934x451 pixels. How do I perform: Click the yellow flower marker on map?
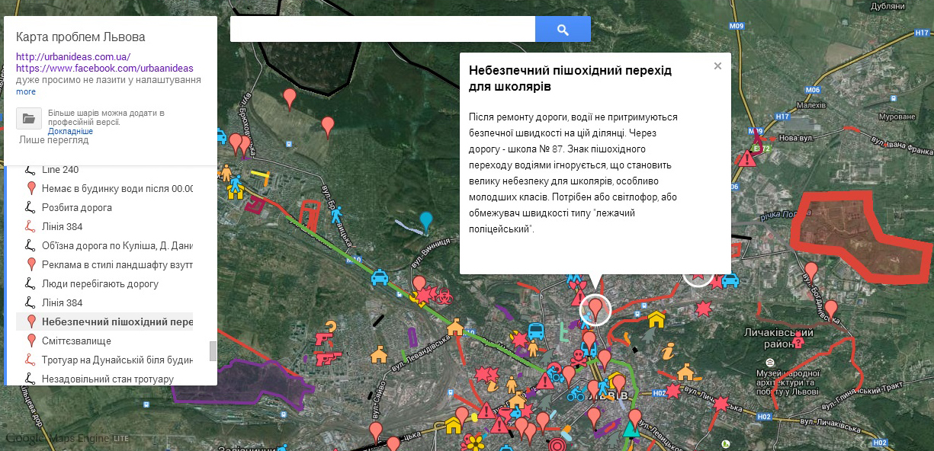tap(476, 442)
